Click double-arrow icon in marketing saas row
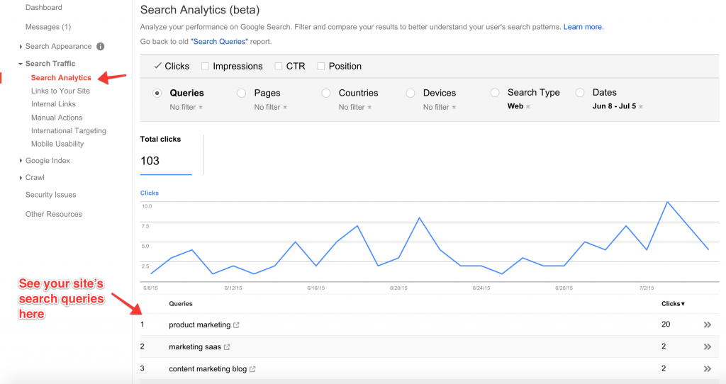 (707, 346)
